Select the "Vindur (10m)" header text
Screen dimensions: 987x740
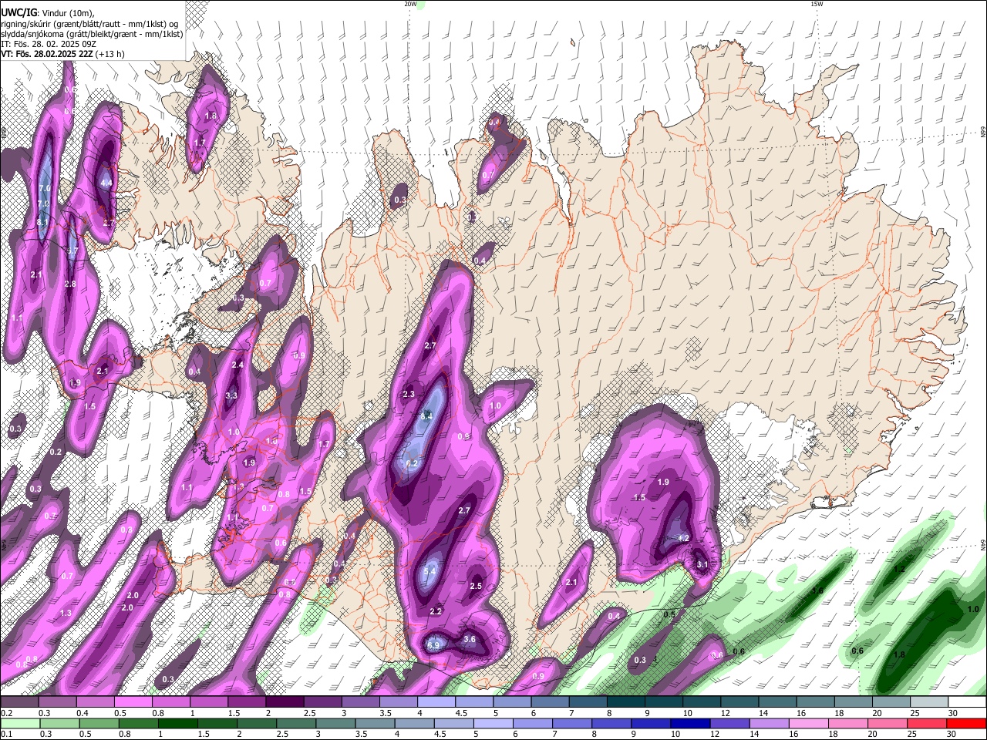[x=68, y=13]
